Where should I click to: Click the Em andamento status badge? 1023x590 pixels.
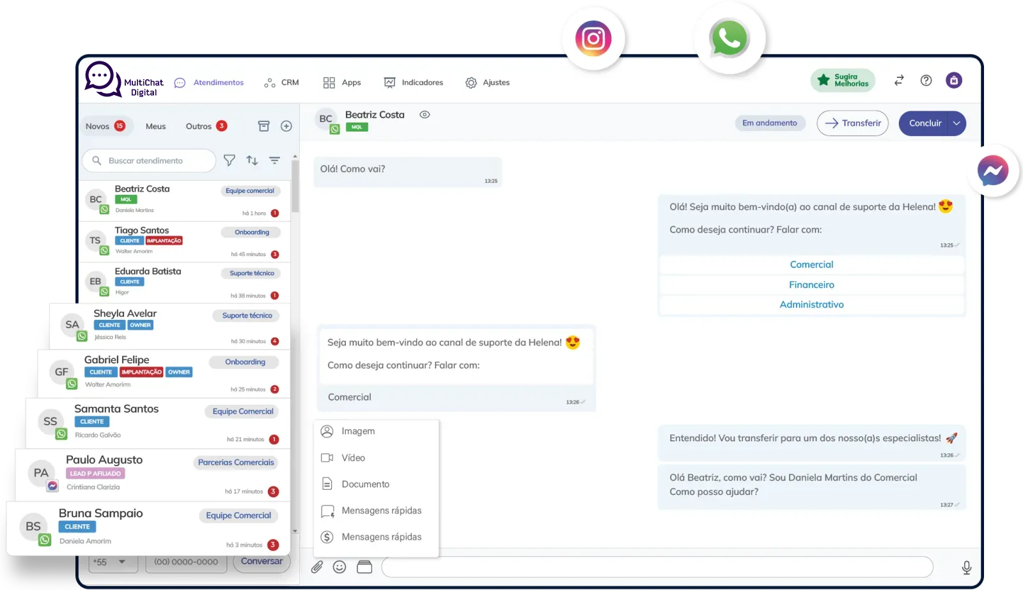coord(770,123)
